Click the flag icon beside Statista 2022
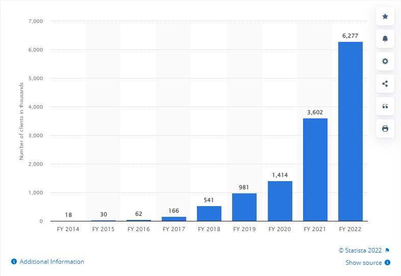The image size is (401, 276). (x=387, y=250)
